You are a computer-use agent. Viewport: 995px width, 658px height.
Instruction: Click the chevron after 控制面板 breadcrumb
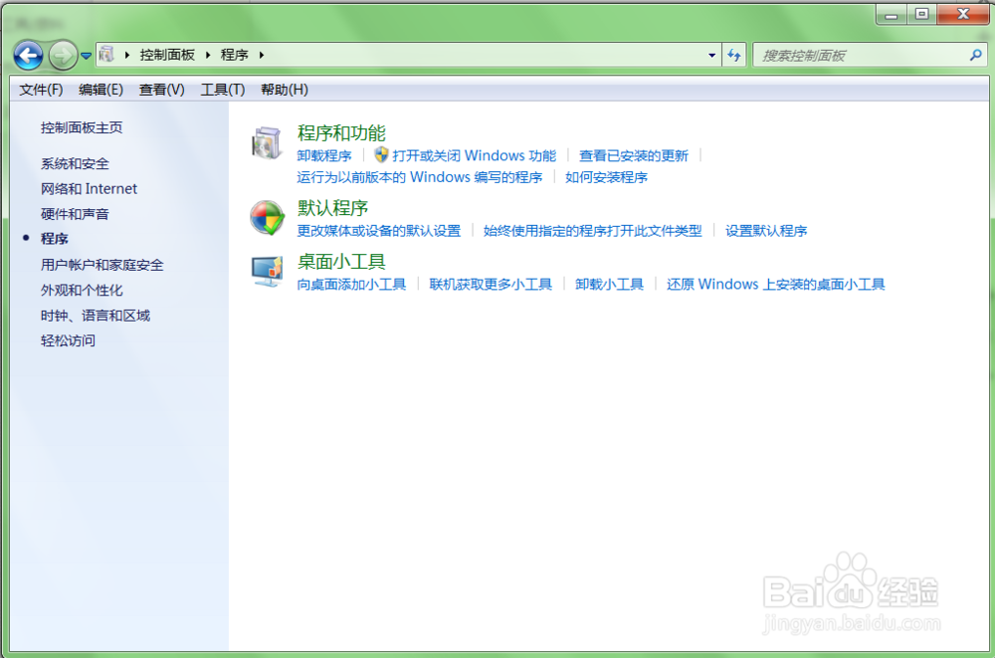click(x=210, y=55)
